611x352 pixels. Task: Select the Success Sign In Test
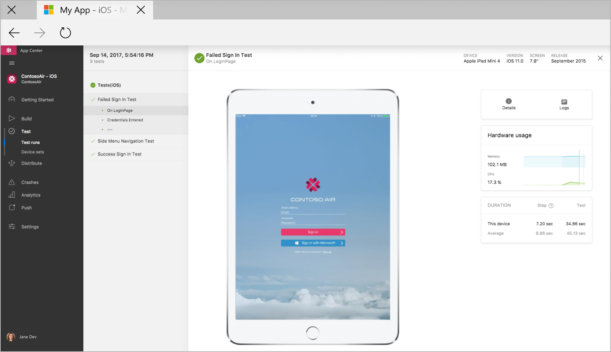click(119, 154)
